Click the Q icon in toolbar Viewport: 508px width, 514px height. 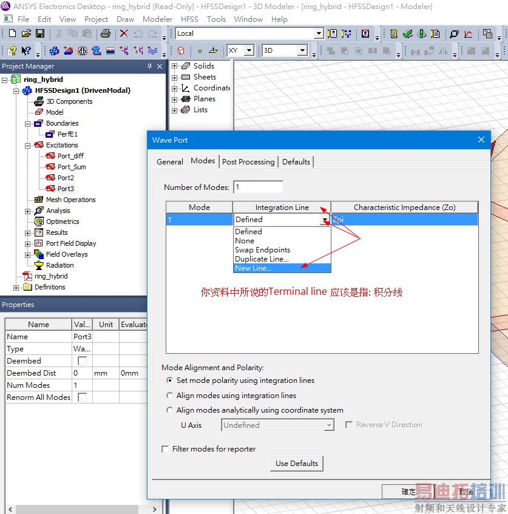click(365, 33)
